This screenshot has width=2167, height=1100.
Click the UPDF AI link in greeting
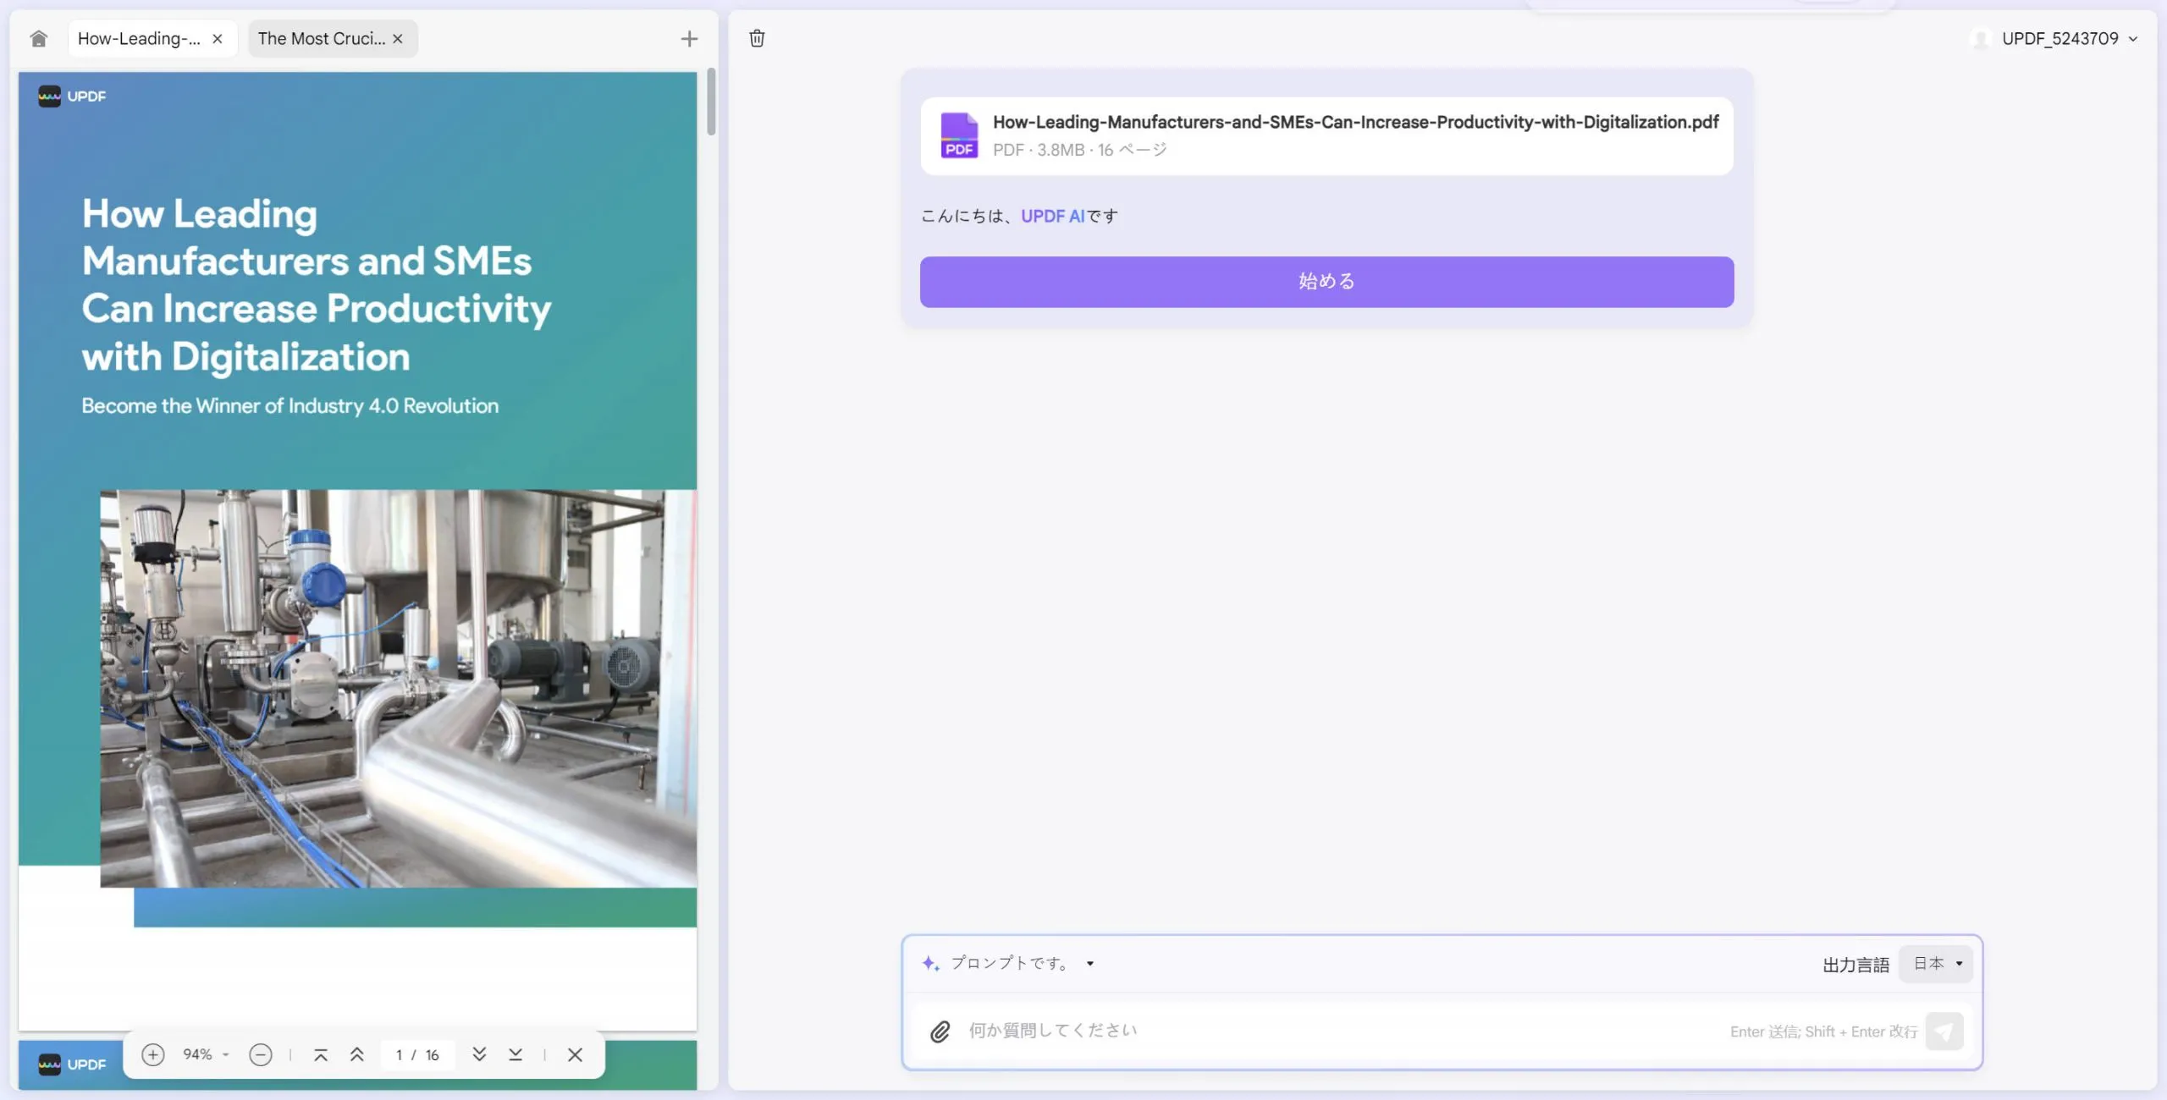coord(1051,216)
